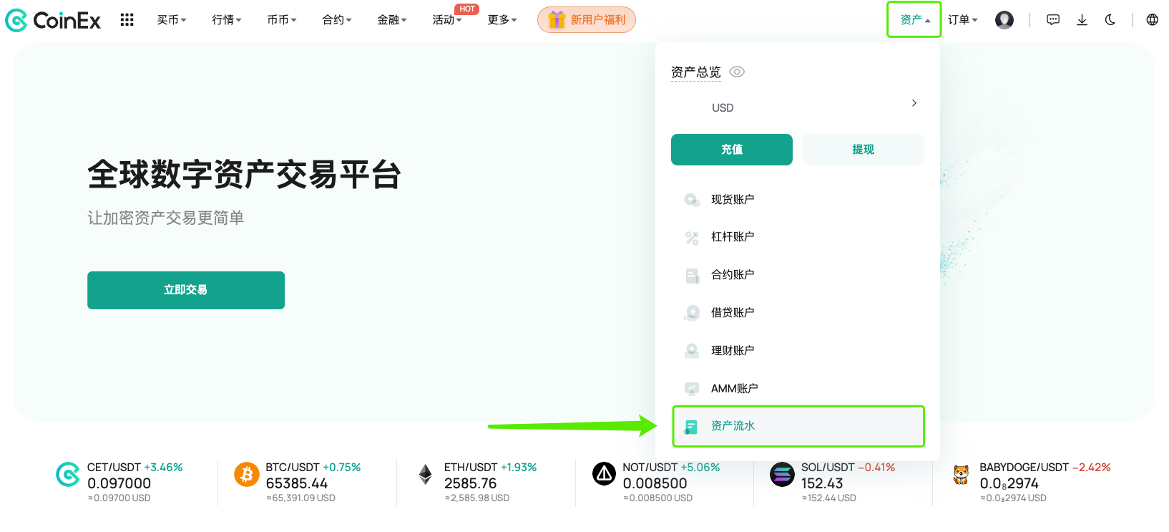The height and width of the screenshot is (532, 1169).
Task: Open the BABYDOGE/USDT trading pair
Action: [1024, 468]
